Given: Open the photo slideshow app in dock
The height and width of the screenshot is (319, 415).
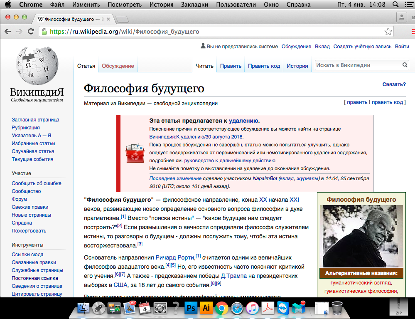Looking at the screenshot, I should pyautogui.click(x=114, y=309).
